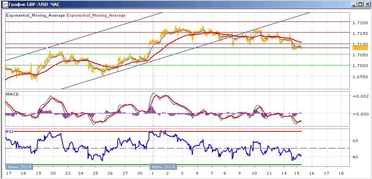The image size is (372, 179).
Task: Click date 18 at the timeline end
Action: point(341,173)
